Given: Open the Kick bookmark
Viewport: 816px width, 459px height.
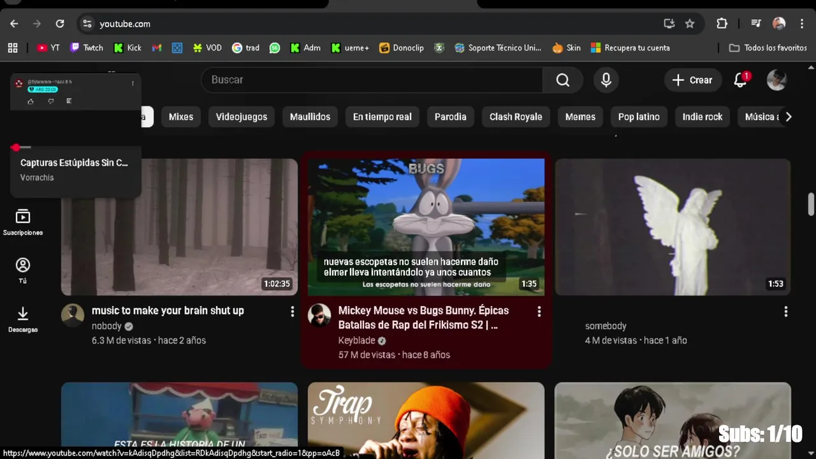Looking at the screenshot, I should click(127, 48).
